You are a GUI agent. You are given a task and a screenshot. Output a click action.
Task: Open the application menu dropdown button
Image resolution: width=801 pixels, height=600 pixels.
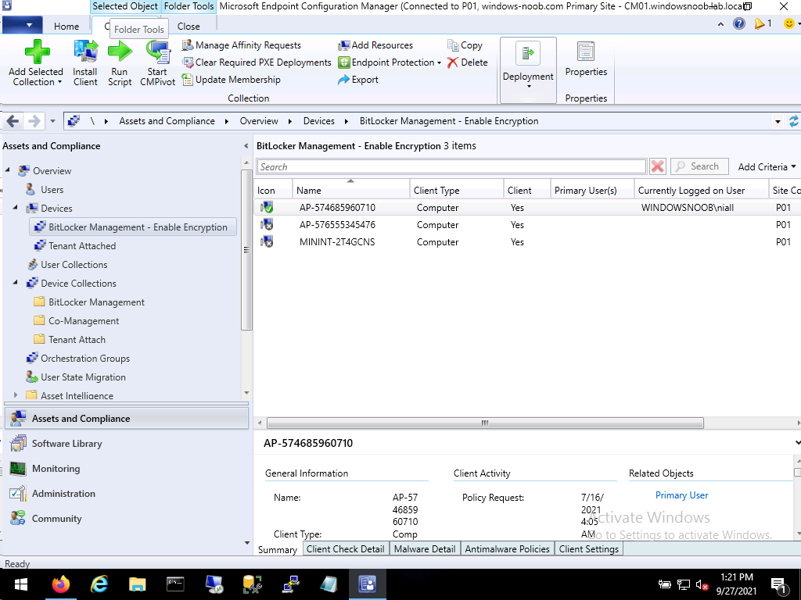point(21,24)
